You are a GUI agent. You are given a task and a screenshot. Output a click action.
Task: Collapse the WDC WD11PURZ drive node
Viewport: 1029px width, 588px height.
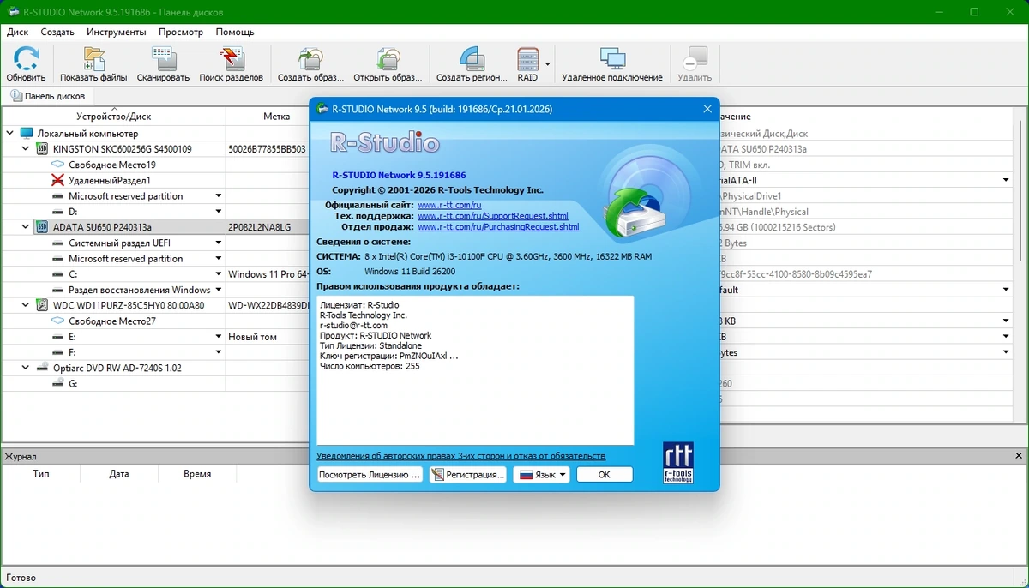pos(26,305)
